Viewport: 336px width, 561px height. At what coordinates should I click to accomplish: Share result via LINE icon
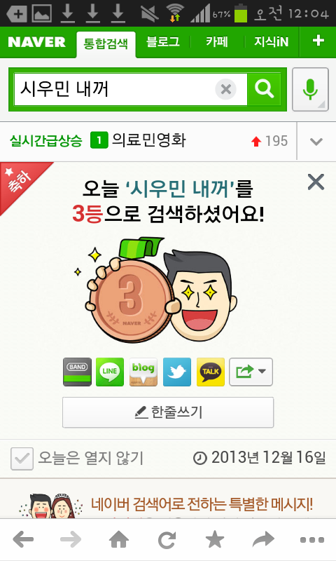[110, 372]
